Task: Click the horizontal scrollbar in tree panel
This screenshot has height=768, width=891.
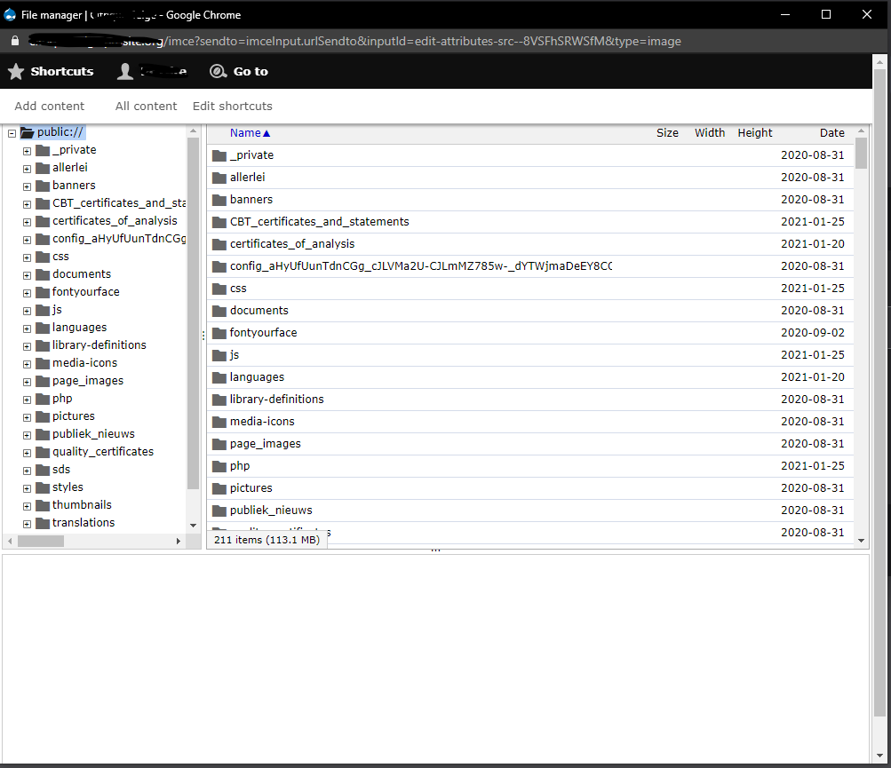Action: [41, 541]
